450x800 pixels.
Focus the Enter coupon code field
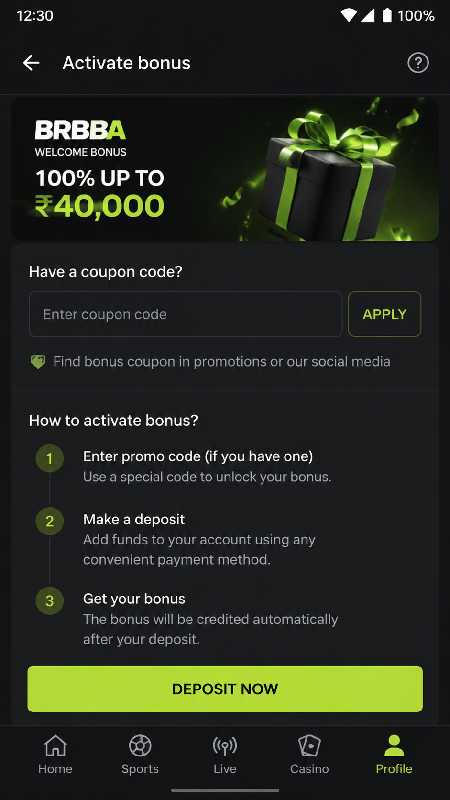pos(186,314)
